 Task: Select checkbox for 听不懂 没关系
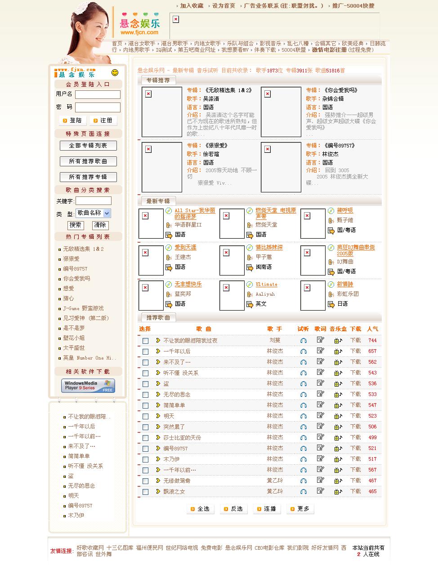pyautogui.click(x=145, y=373)
